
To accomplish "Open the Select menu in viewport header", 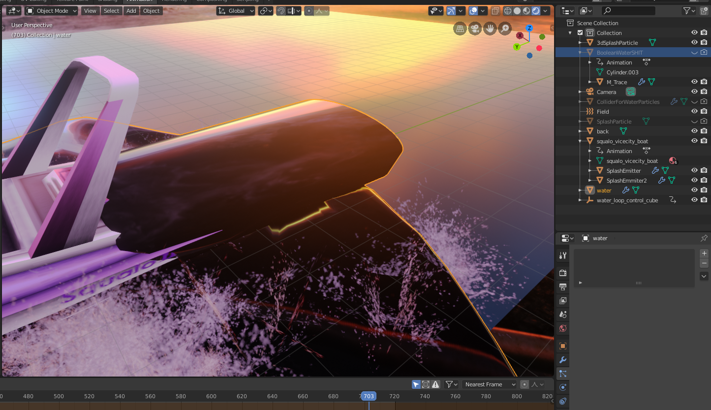I will 111,11.
